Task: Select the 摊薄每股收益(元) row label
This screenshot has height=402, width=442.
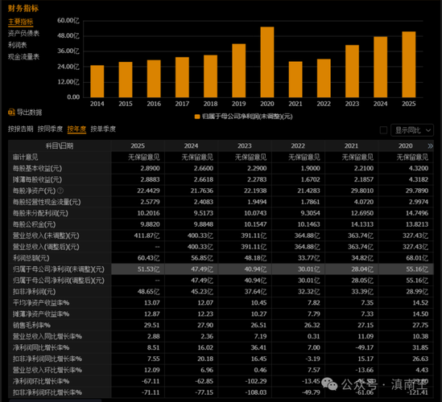Action: [x=37, y=179]
